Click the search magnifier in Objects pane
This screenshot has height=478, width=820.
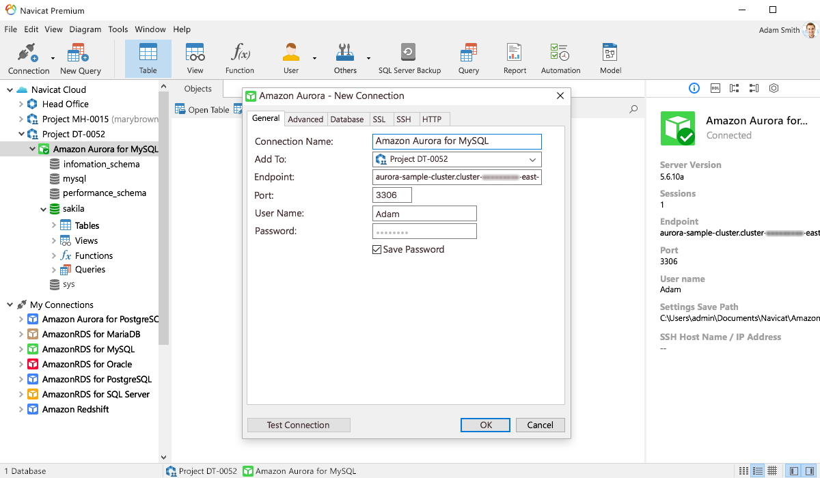coord(633,109)
